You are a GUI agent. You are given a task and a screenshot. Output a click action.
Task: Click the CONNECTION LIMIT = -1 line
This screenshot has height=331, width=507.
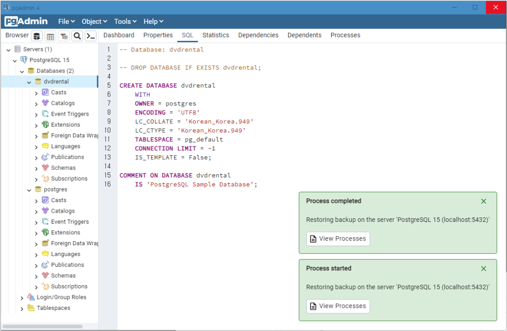[x=175, y=149]
